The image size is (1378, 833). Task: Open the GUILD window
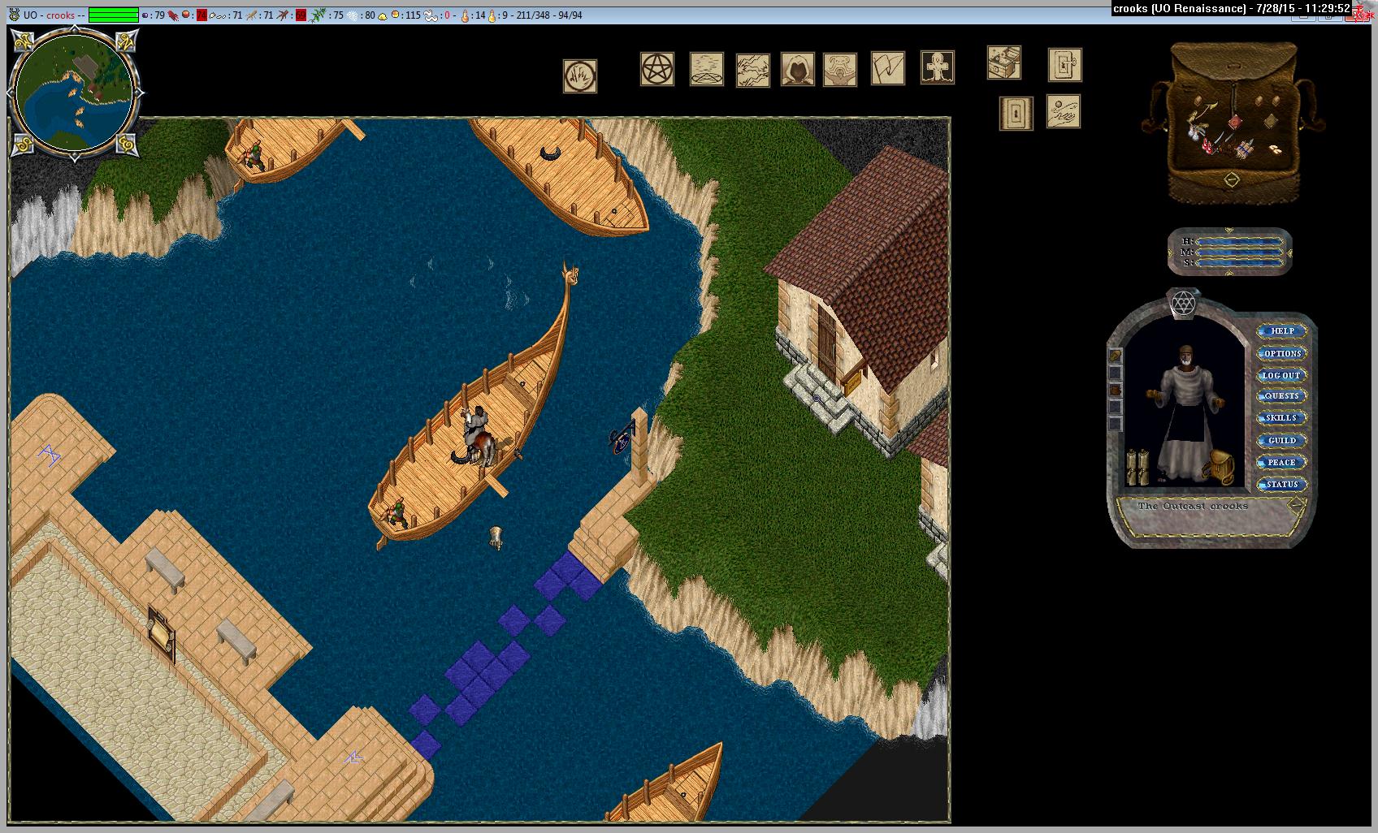[1282, 441]
